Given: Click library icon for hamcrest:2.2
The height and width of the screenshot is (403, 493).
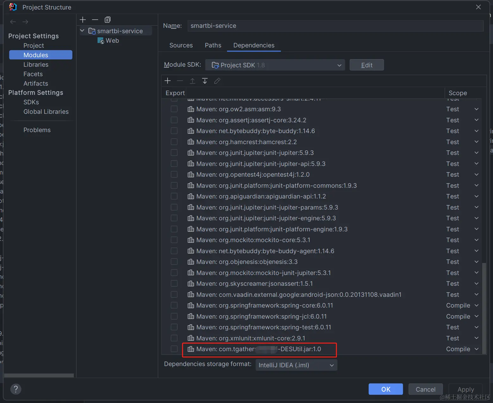Looking at the screenshot, I should click(x=191, y=142).
